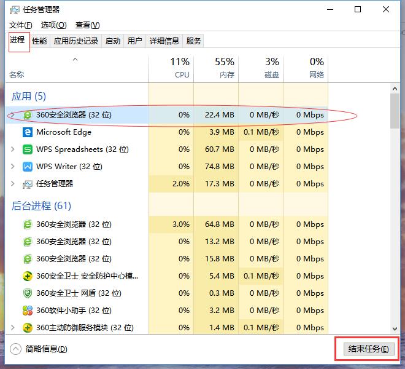Click the 简略信息 collapse circle icon
The height and width of the screenshot is (369, 405).
[x=15, y=349]
